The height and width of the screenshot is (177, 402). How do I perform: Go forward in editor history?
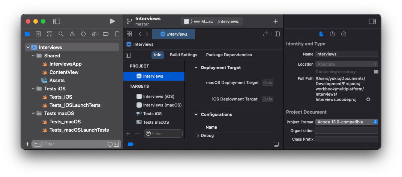(x=147, y=34)
